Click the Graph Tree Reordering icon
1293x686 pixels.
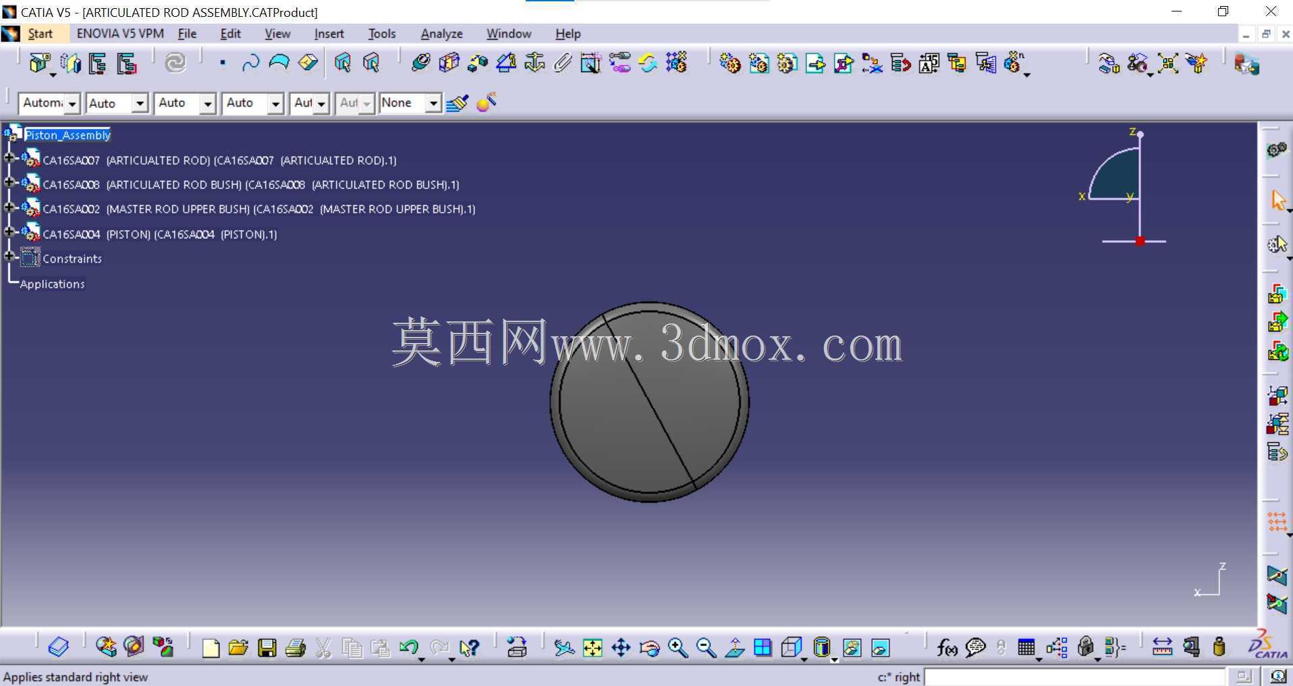pyautogui.click(x=900, y=63)
